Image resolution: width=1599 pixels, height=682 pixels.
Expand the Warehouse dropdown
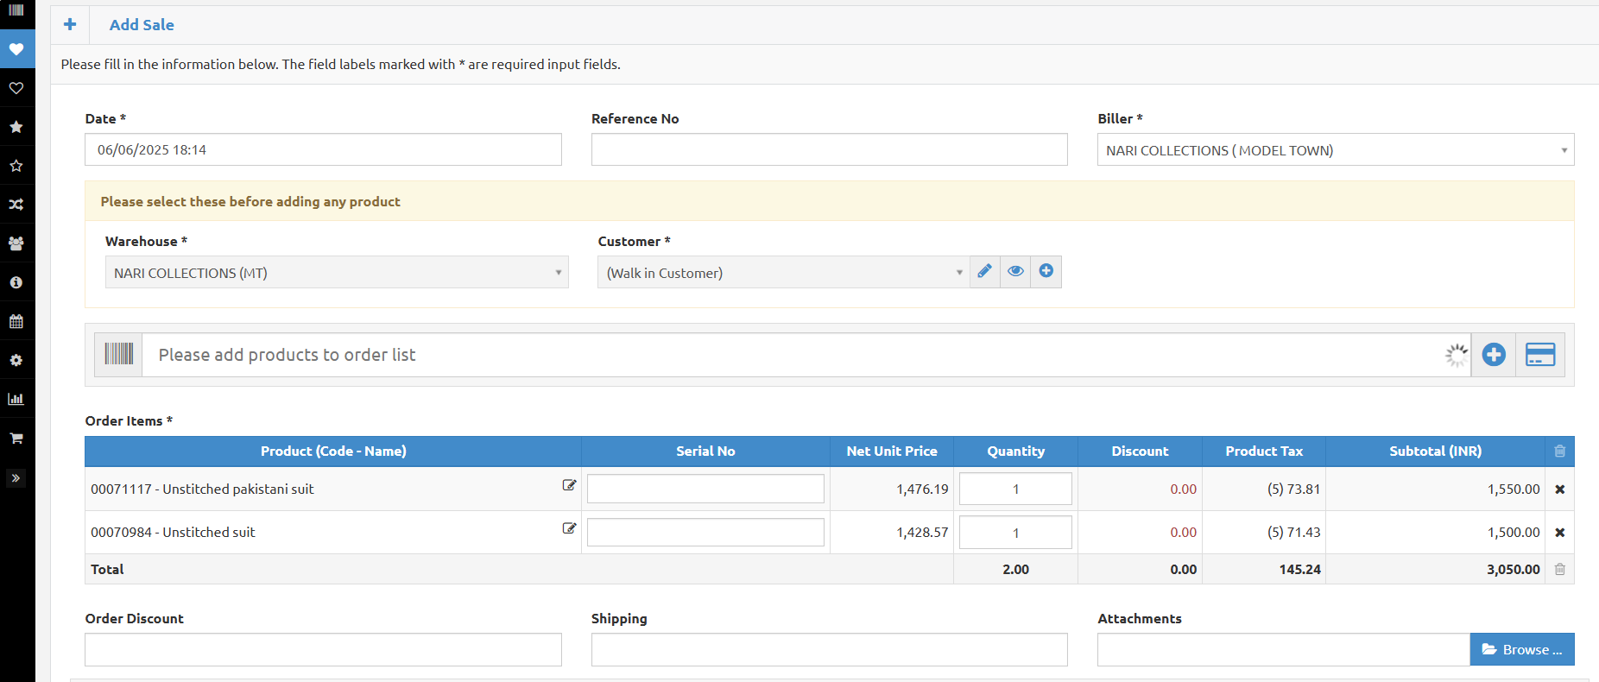pos(337,273)
